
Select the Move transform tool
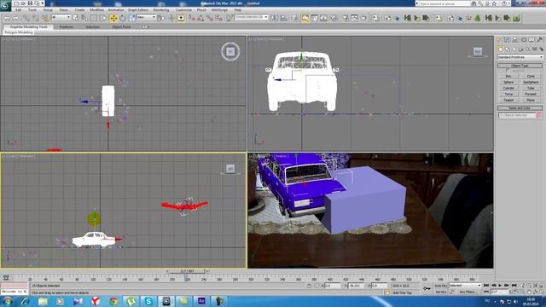point(113,18)
